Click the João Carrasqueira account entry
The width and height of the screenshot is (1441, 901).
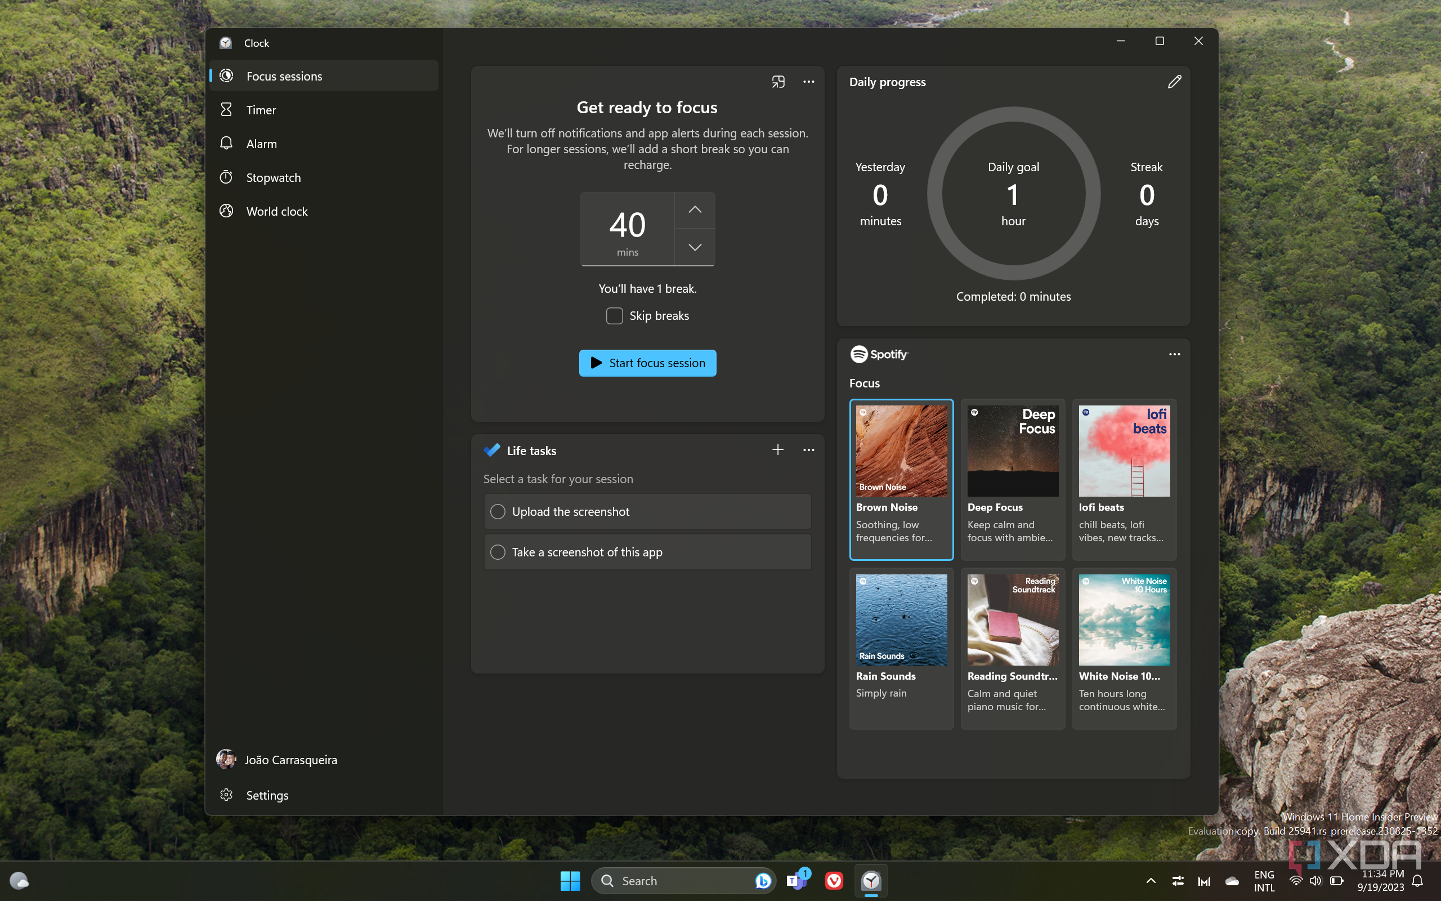(x=324, y=759)
